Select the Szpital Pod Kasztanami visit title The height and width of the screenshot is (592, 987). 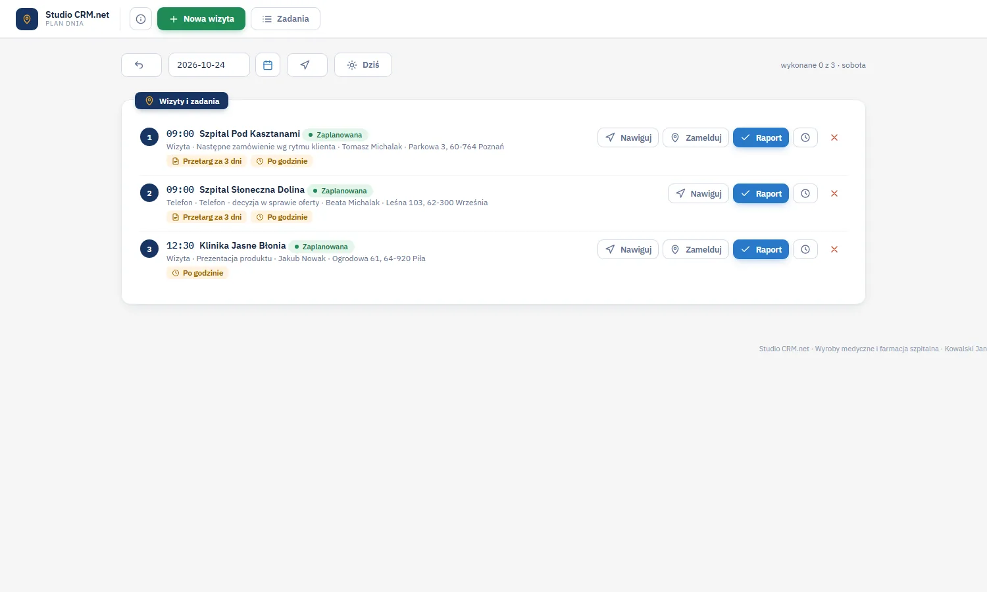(249, 134)
